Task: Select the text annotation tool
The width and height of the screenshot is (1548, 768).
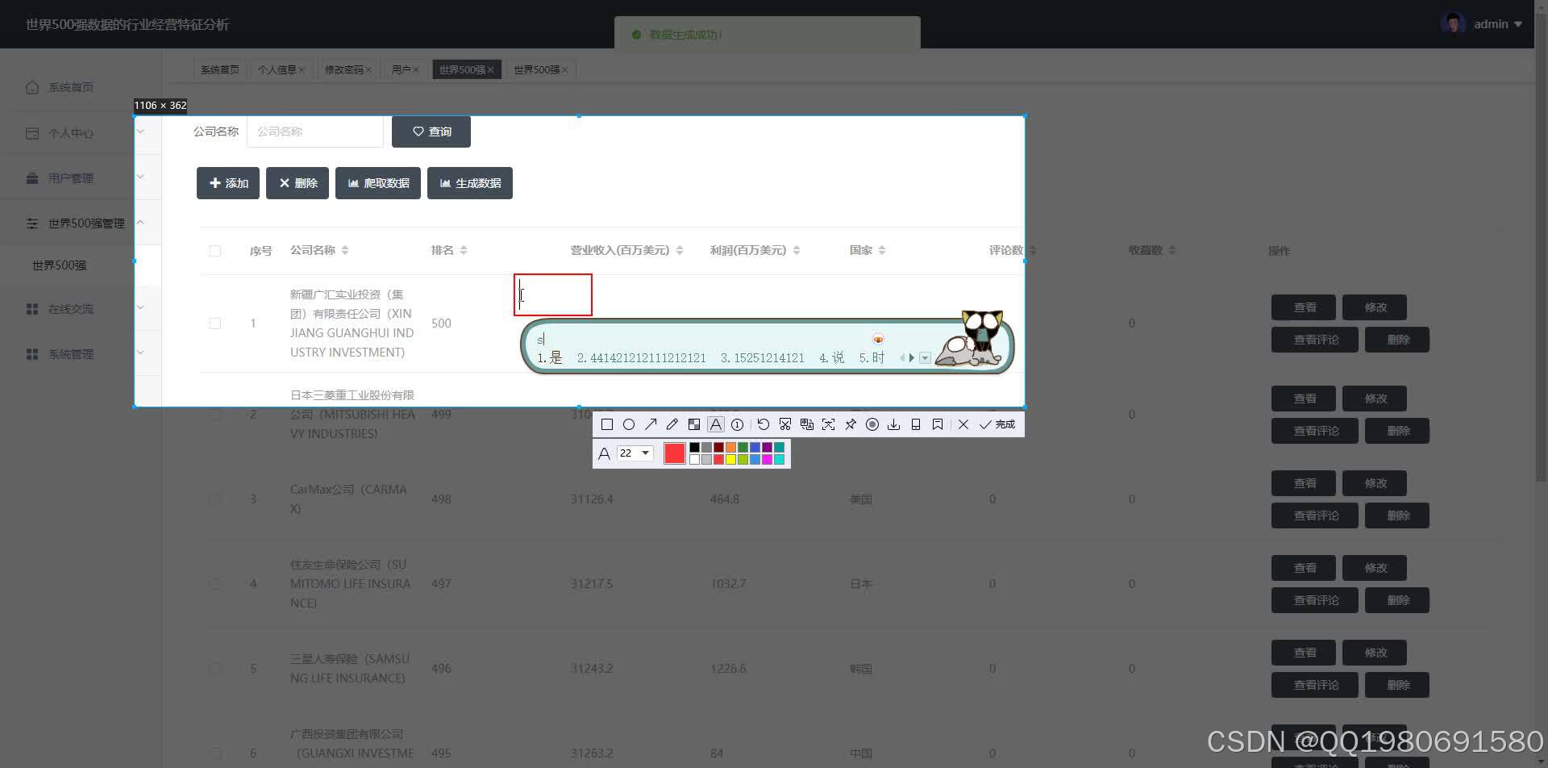Action: pos(716,424)
